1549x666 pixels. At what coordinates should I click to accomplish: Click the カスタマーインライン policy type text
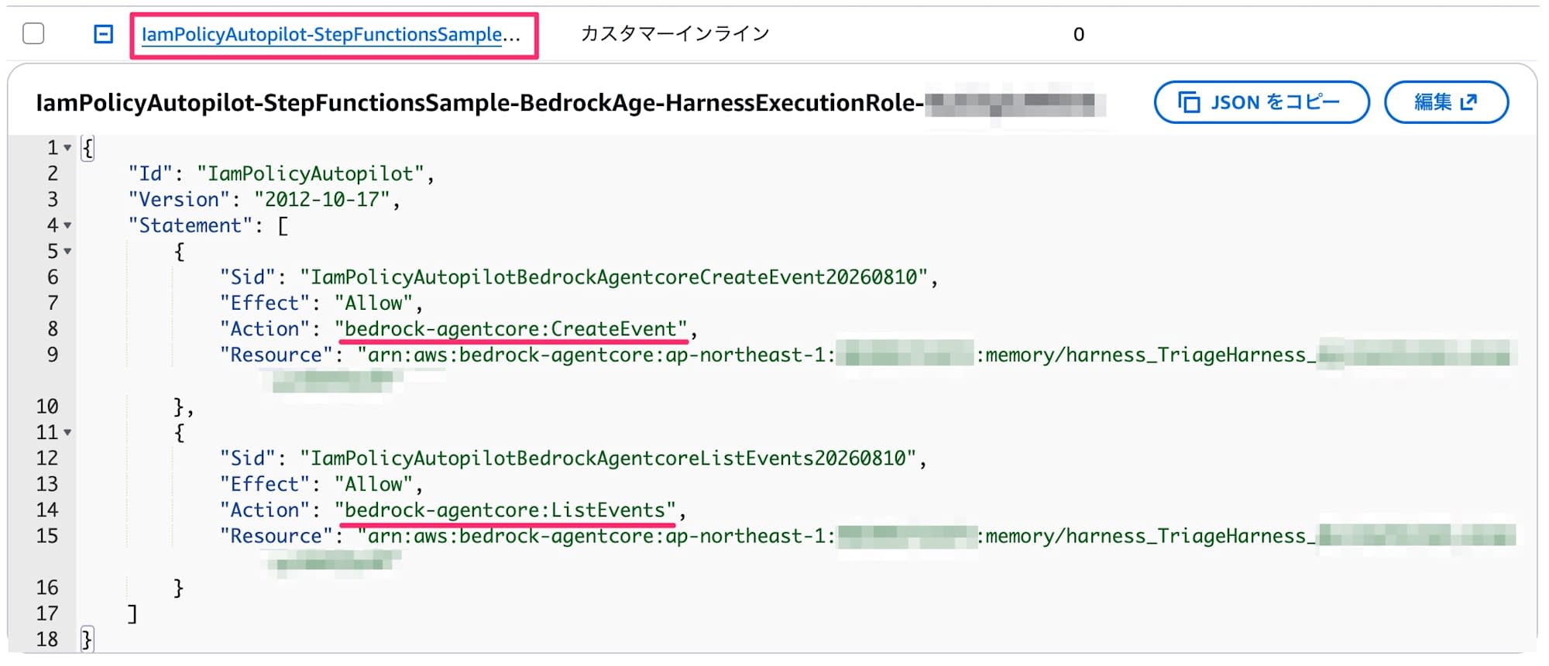pyautogui.click(x=675, y=34)
